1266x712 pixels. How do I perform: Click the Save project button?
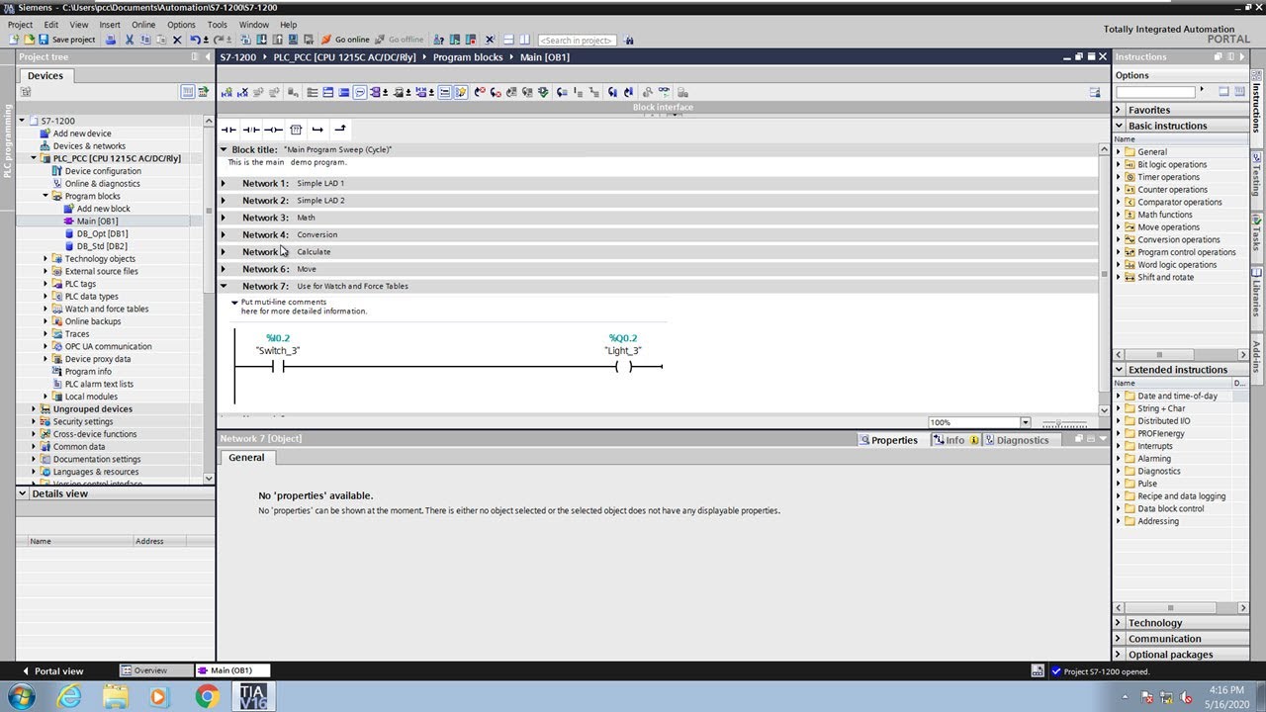point(67,40)
